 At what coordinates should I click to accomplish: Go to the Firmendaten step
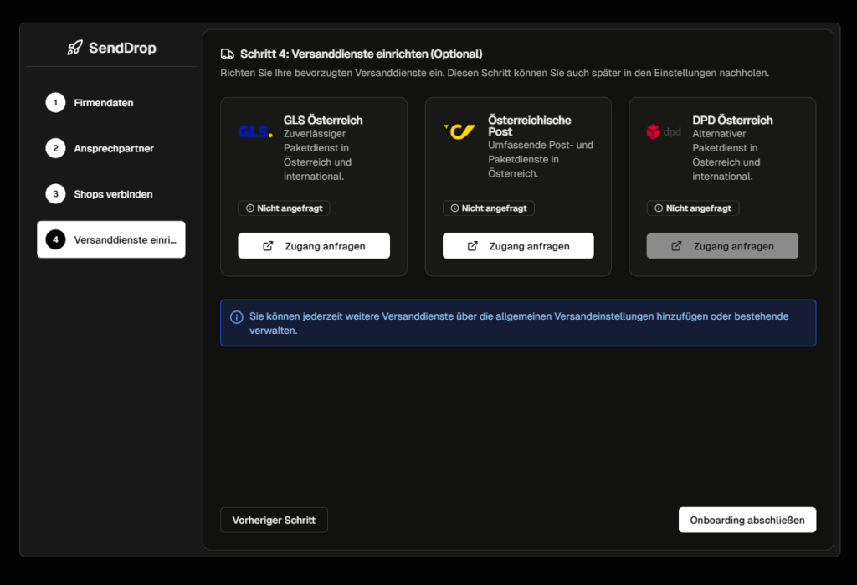click(x=111, y=103)
